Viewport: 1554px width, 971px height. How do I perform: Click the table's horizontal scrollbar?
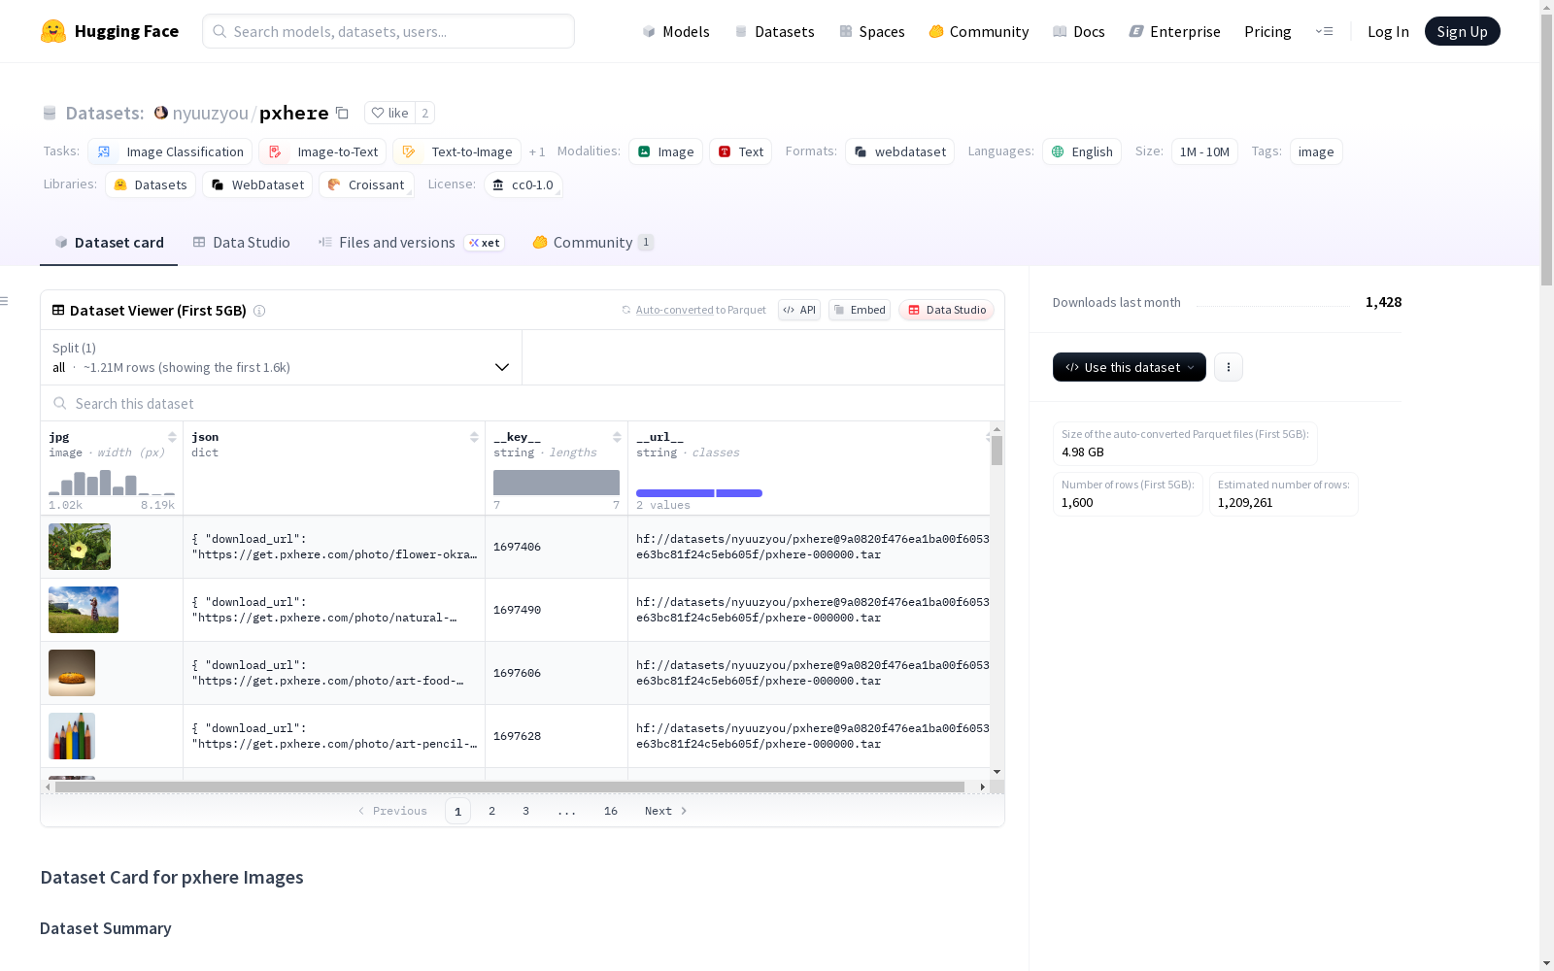[510, 787]
